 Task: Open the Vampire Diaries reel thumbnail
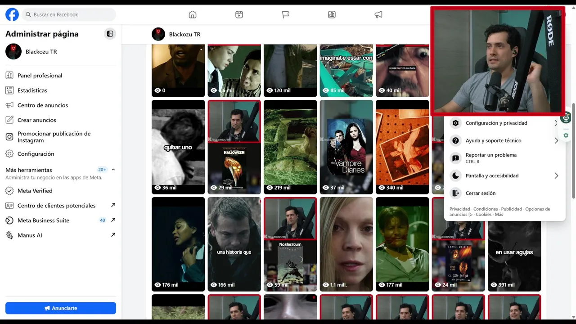click(x=346, y=147)
